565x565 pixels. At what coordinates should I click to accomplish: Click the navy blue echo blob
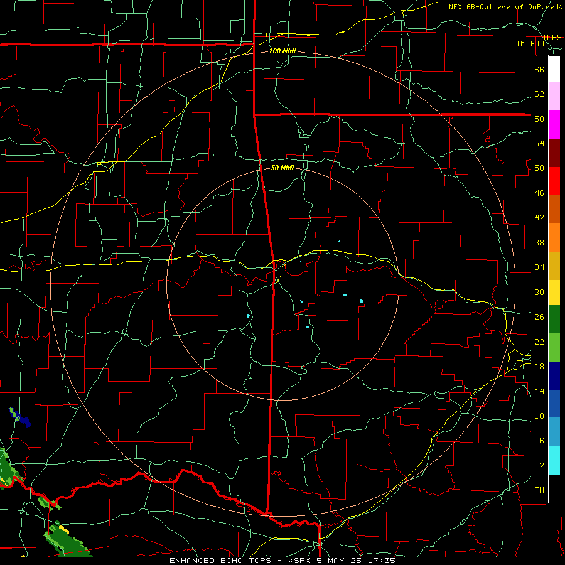pyautogui.click(x=23, y=419)
